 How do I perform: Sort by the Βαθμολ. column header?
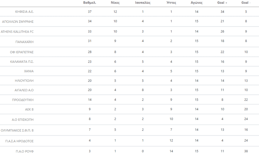[90, 3]
